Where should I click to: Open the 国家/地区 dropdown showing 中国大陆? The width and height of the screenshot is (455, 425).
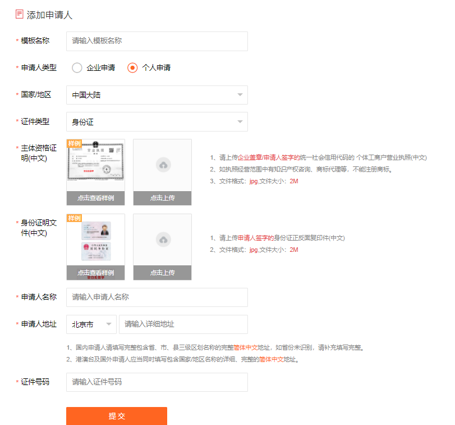tap(157, 95)
